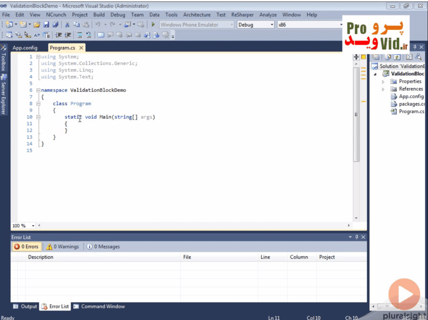The width and height of the screenshot is (428, 320).
Task: Expand the References node in Solution Explorer
Action: (383, 89)
